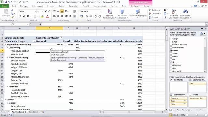This screenshot has height=117, width=208.
Task: Open the font name Calibri dropdown
Action: click(x=35, y=11)
